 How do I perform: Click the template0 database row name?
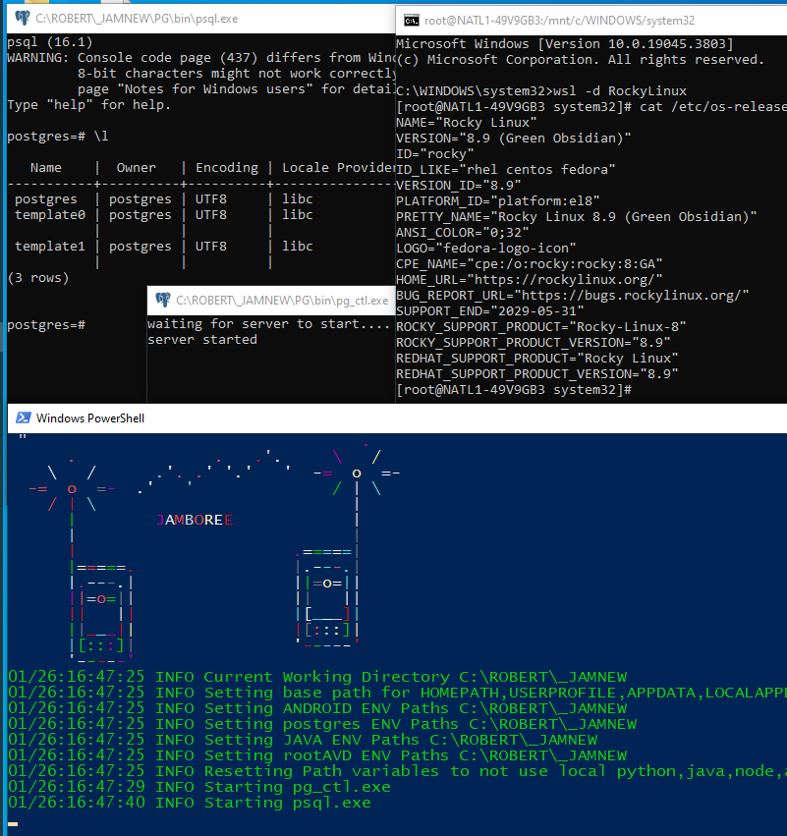tap(49, 214)
